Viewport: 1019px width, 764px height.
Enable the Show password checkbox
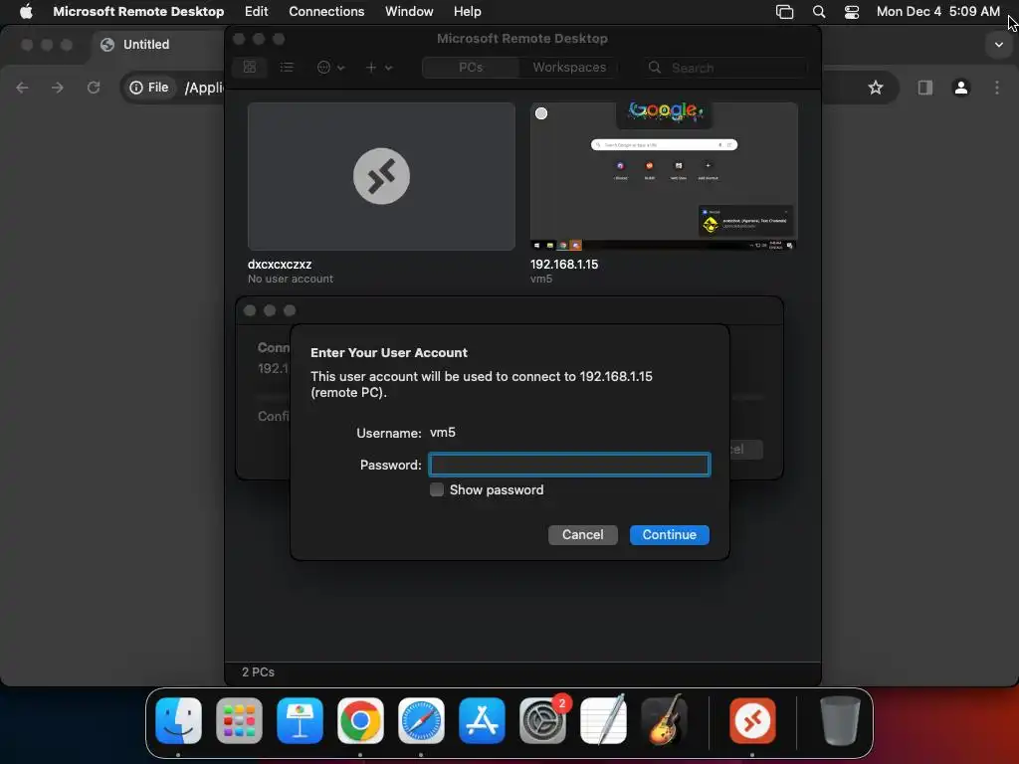point(437,489)
